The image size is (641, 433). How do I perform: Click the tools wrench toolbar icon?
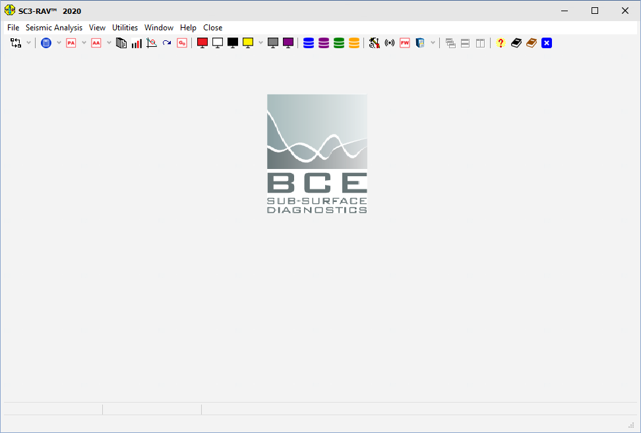coord(375,43)
